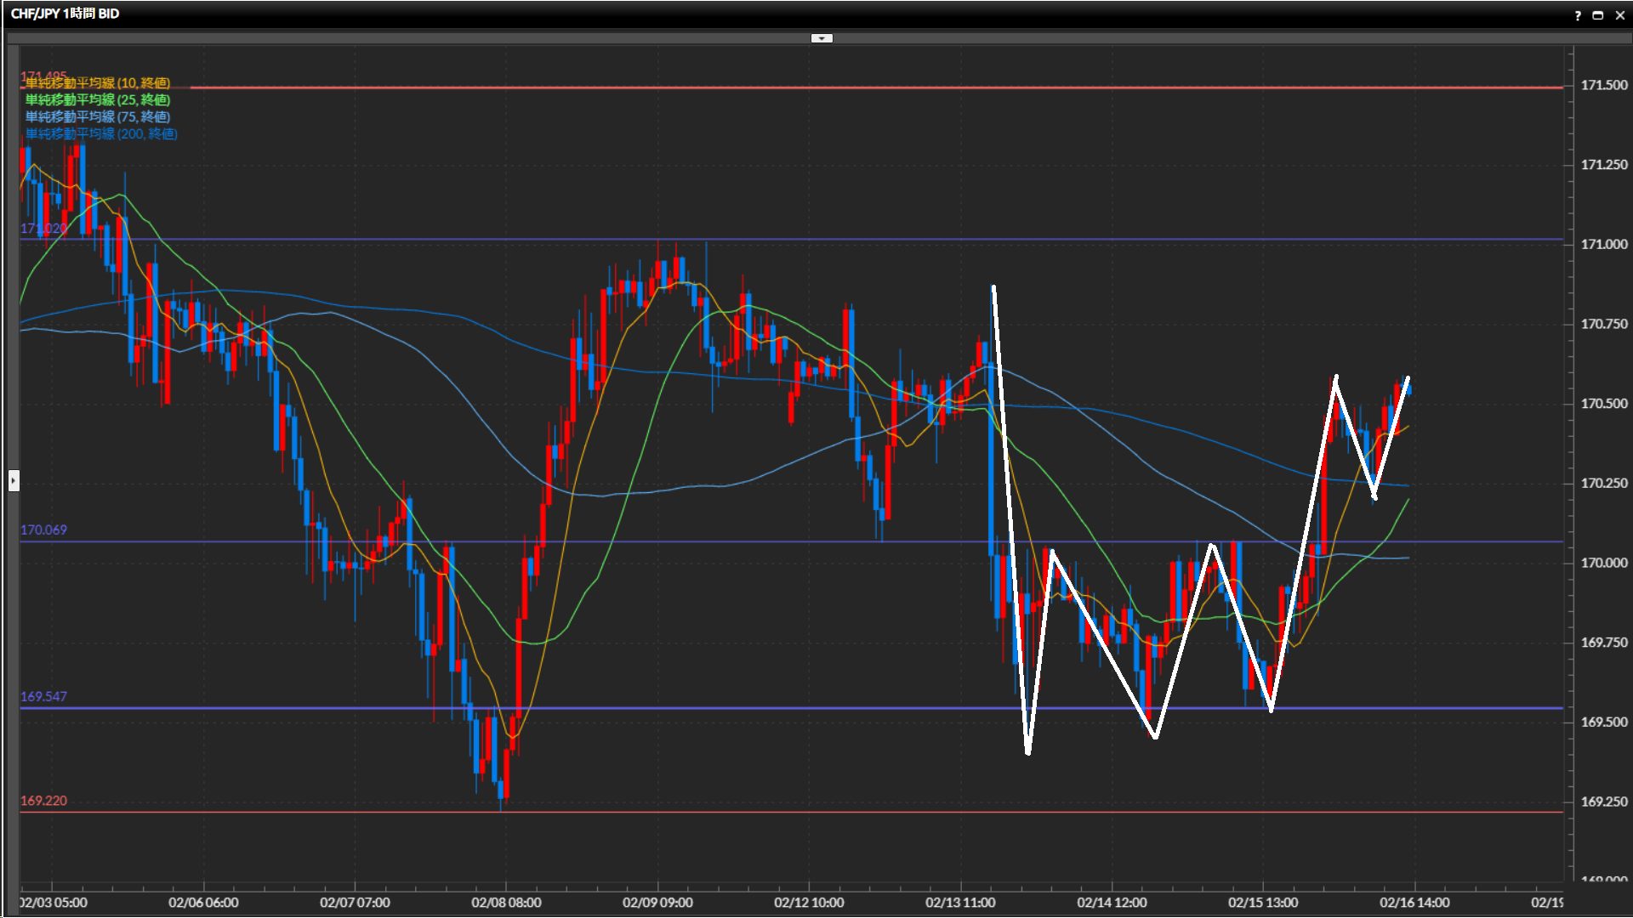Click the 171.020 horizontal line label
1633x918 pixels.
43,229
